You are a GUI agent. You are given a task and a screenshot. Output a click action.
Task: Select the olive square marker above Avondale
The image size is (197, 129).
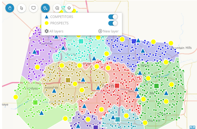coord(68,80)
